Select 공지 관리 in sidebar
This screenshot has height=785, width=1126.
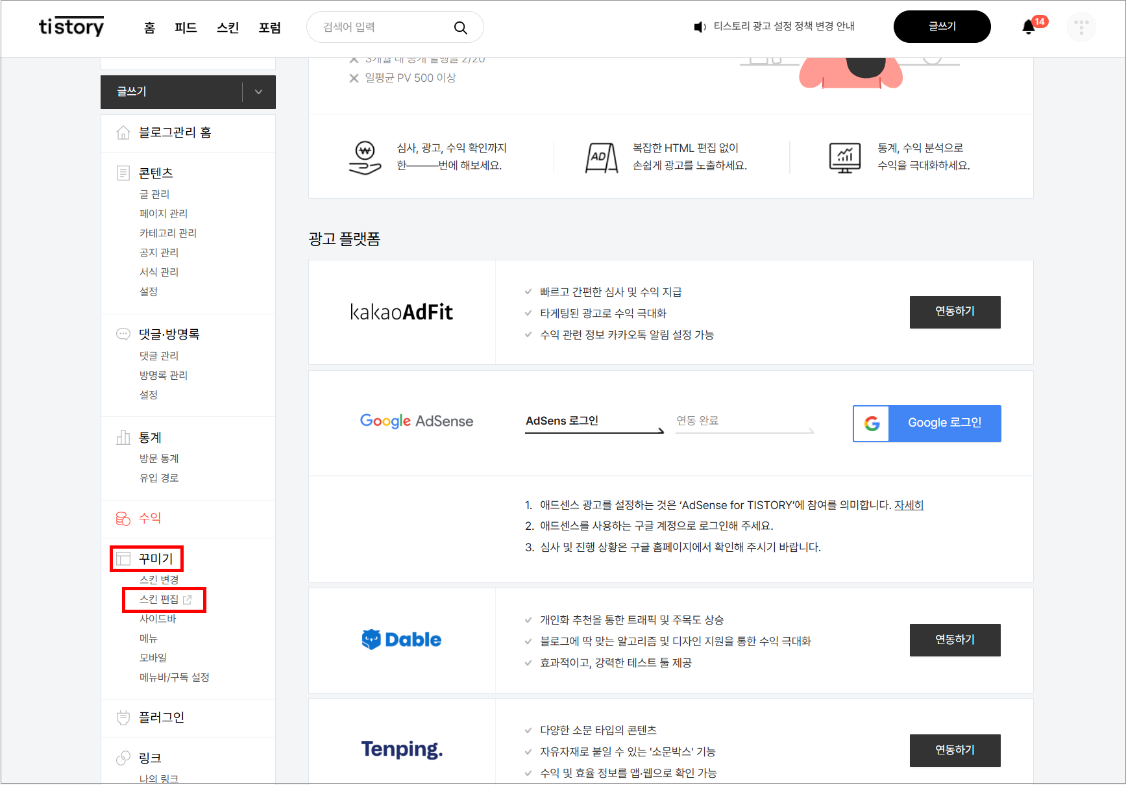159,253
